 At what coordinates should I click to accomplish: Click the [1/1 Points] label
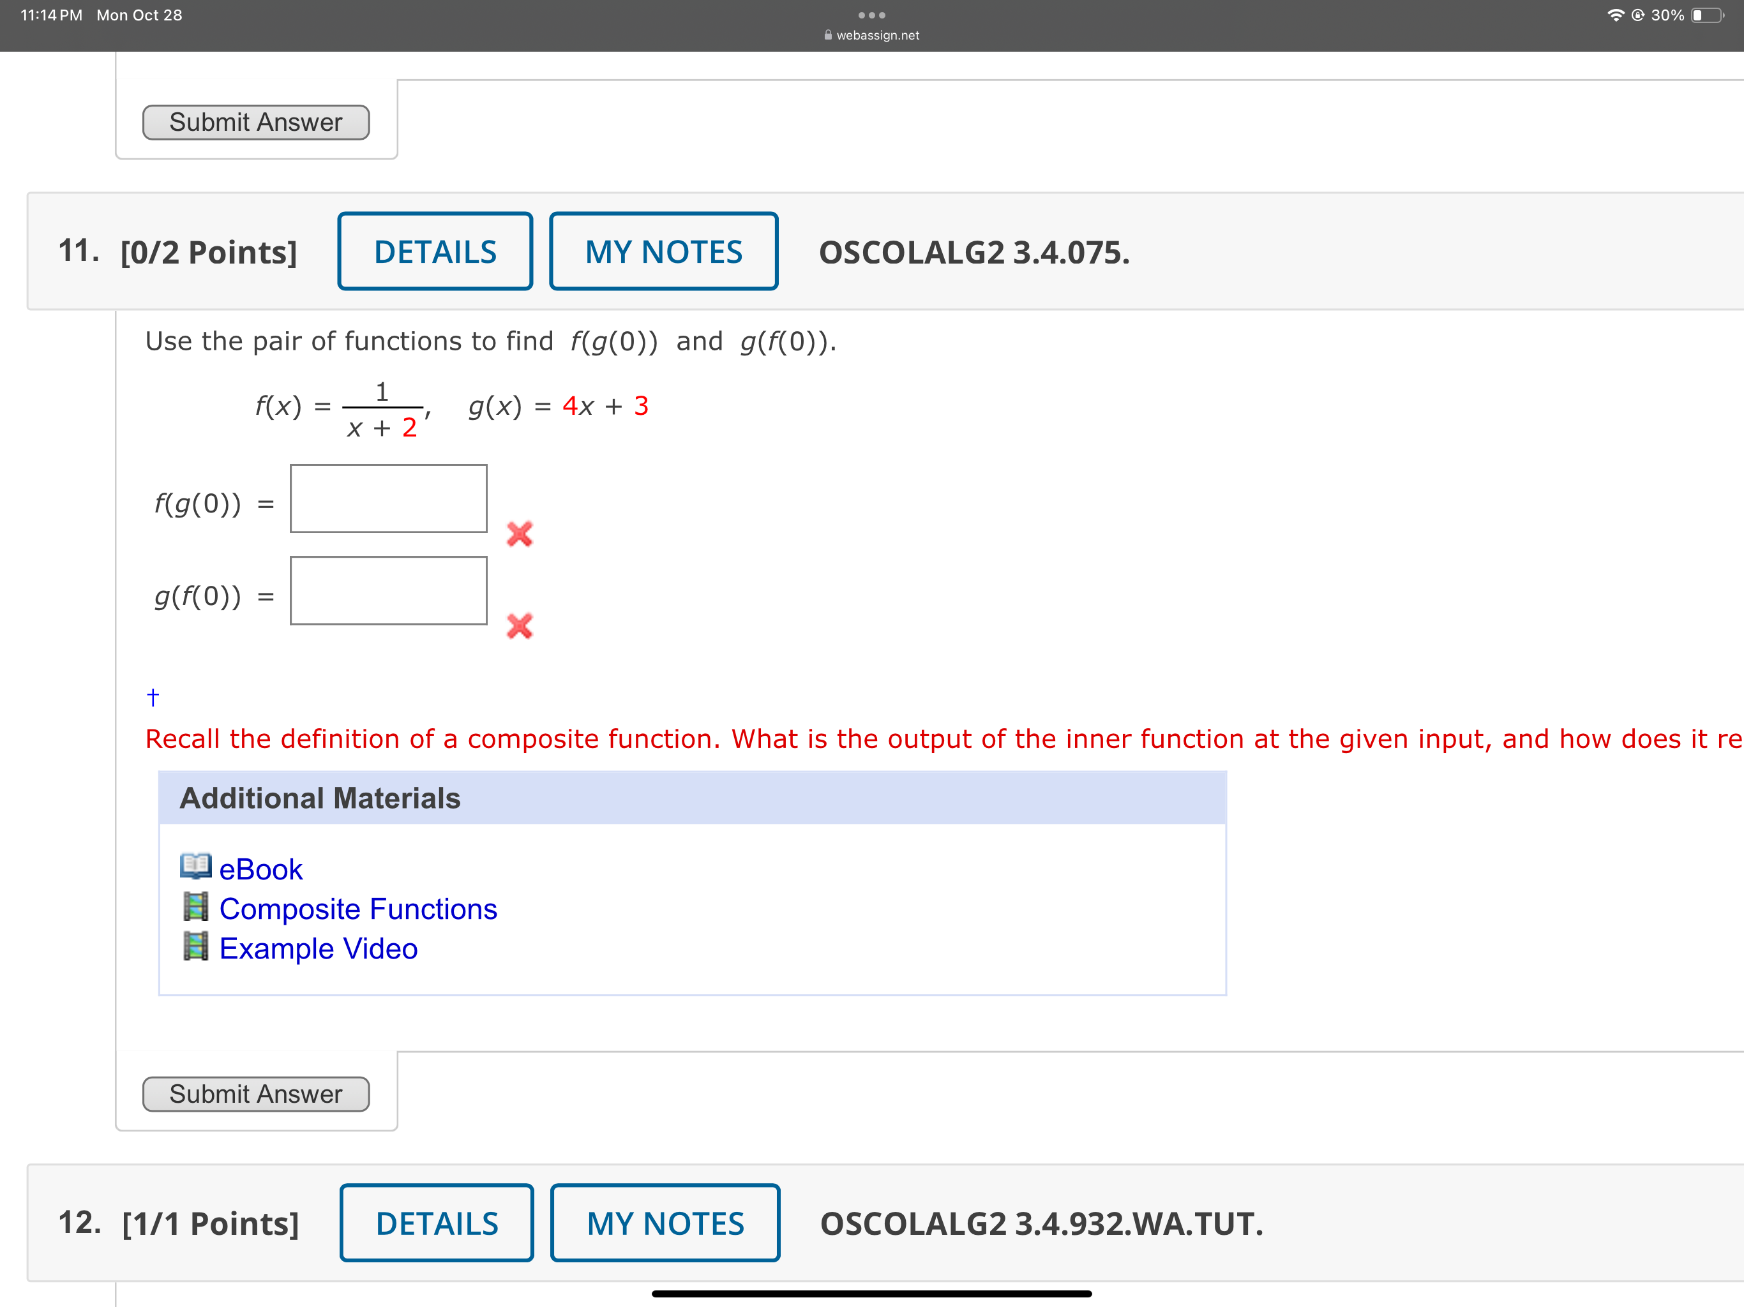[x=211, y=1223]
